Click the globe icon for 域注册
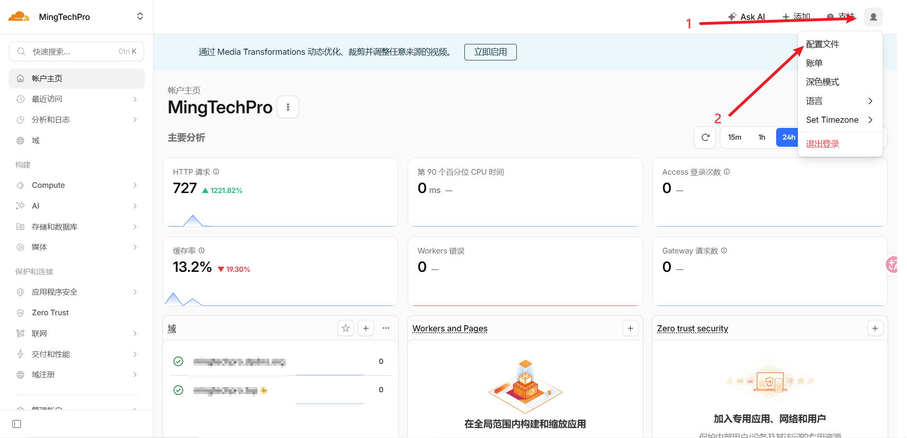Viewport: 907px width, 438px height. [20, 375]
